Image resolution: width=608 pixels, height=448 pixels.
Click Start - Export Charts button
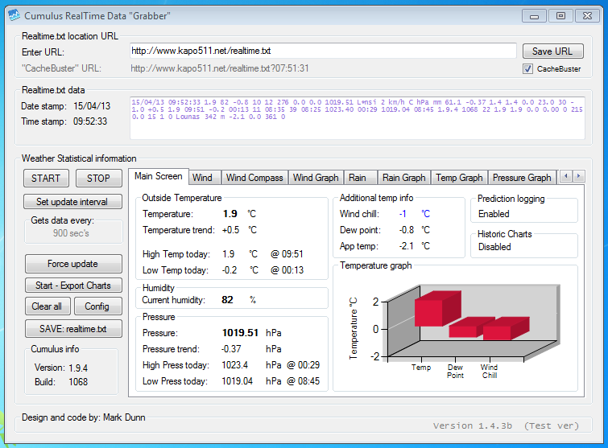pyautogui.click(x=72, y=286)
